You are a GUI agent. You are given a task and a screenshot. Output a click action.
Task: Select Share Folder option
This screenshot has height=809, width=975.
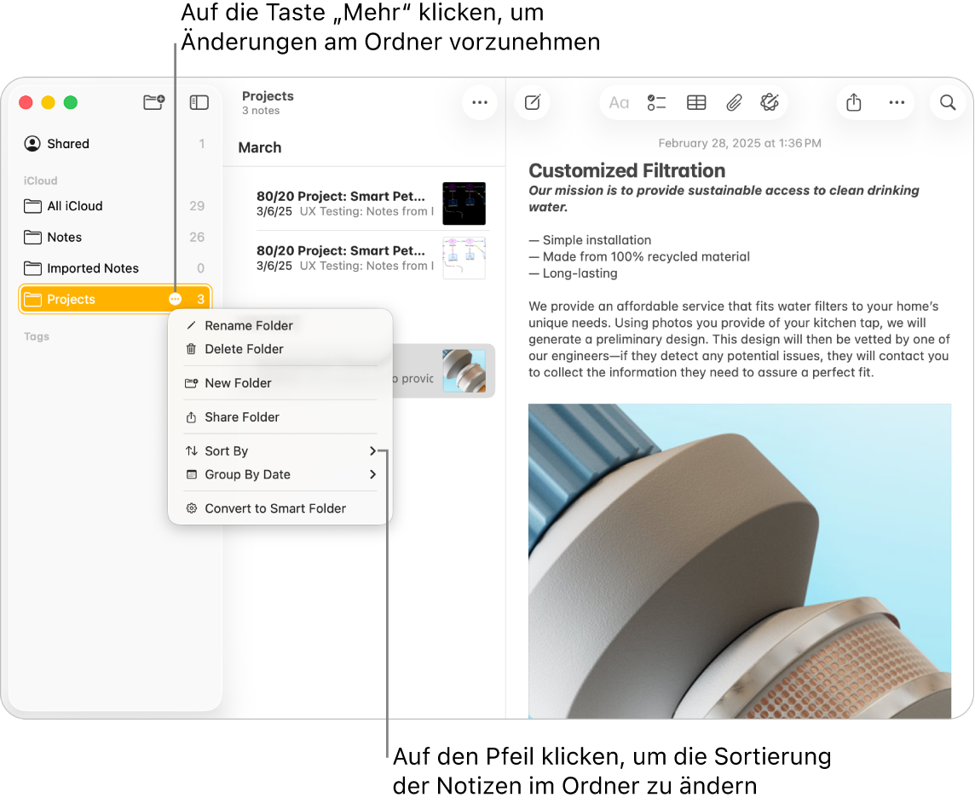tap(241, 416)
